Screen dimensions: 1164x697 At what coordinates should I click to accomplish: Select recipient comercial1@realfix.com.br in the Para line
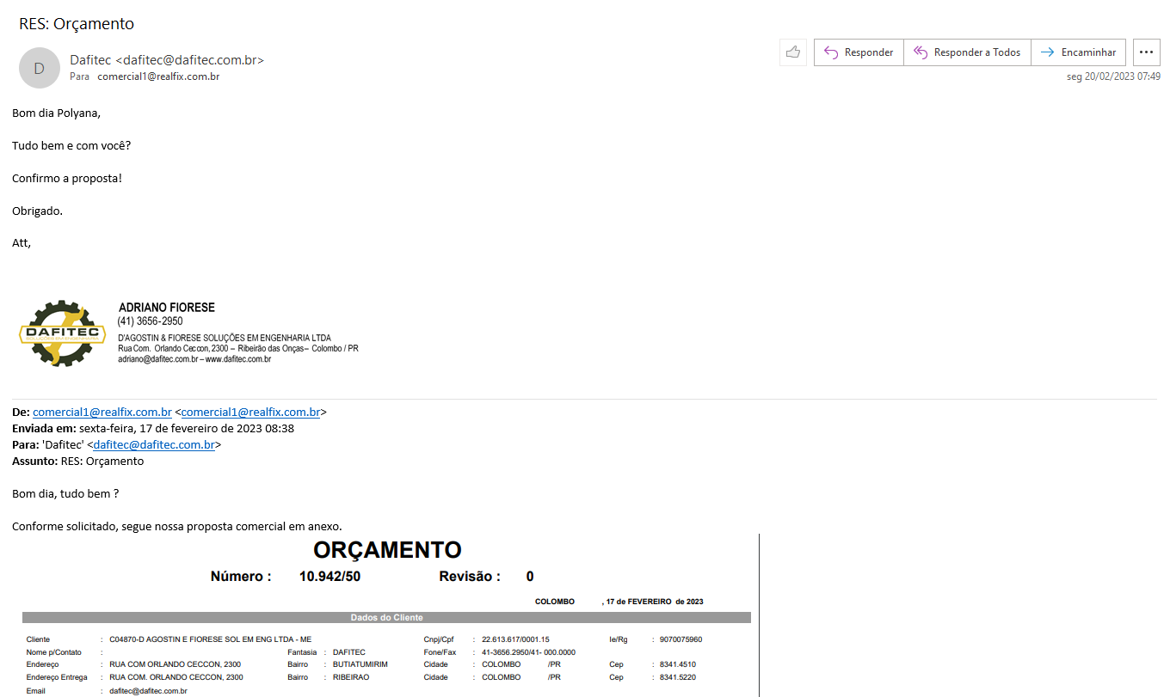click(158, 76)
